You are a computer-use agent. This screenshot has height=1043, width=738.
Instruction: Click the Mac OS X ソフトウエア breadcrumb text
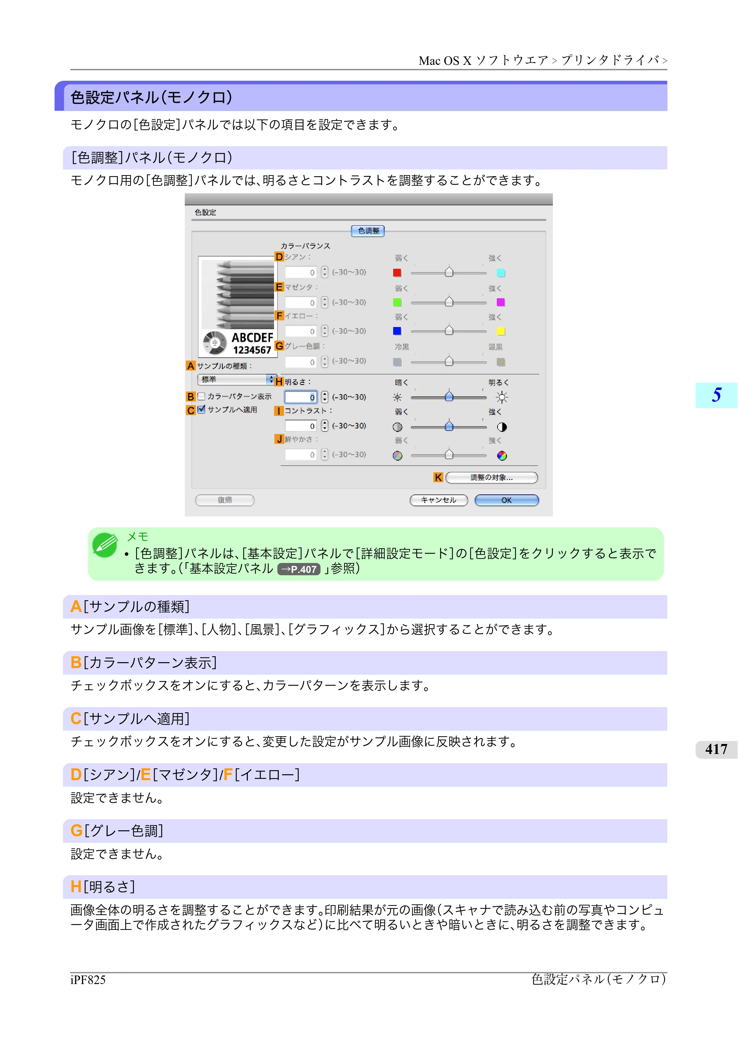pos(484,60)
